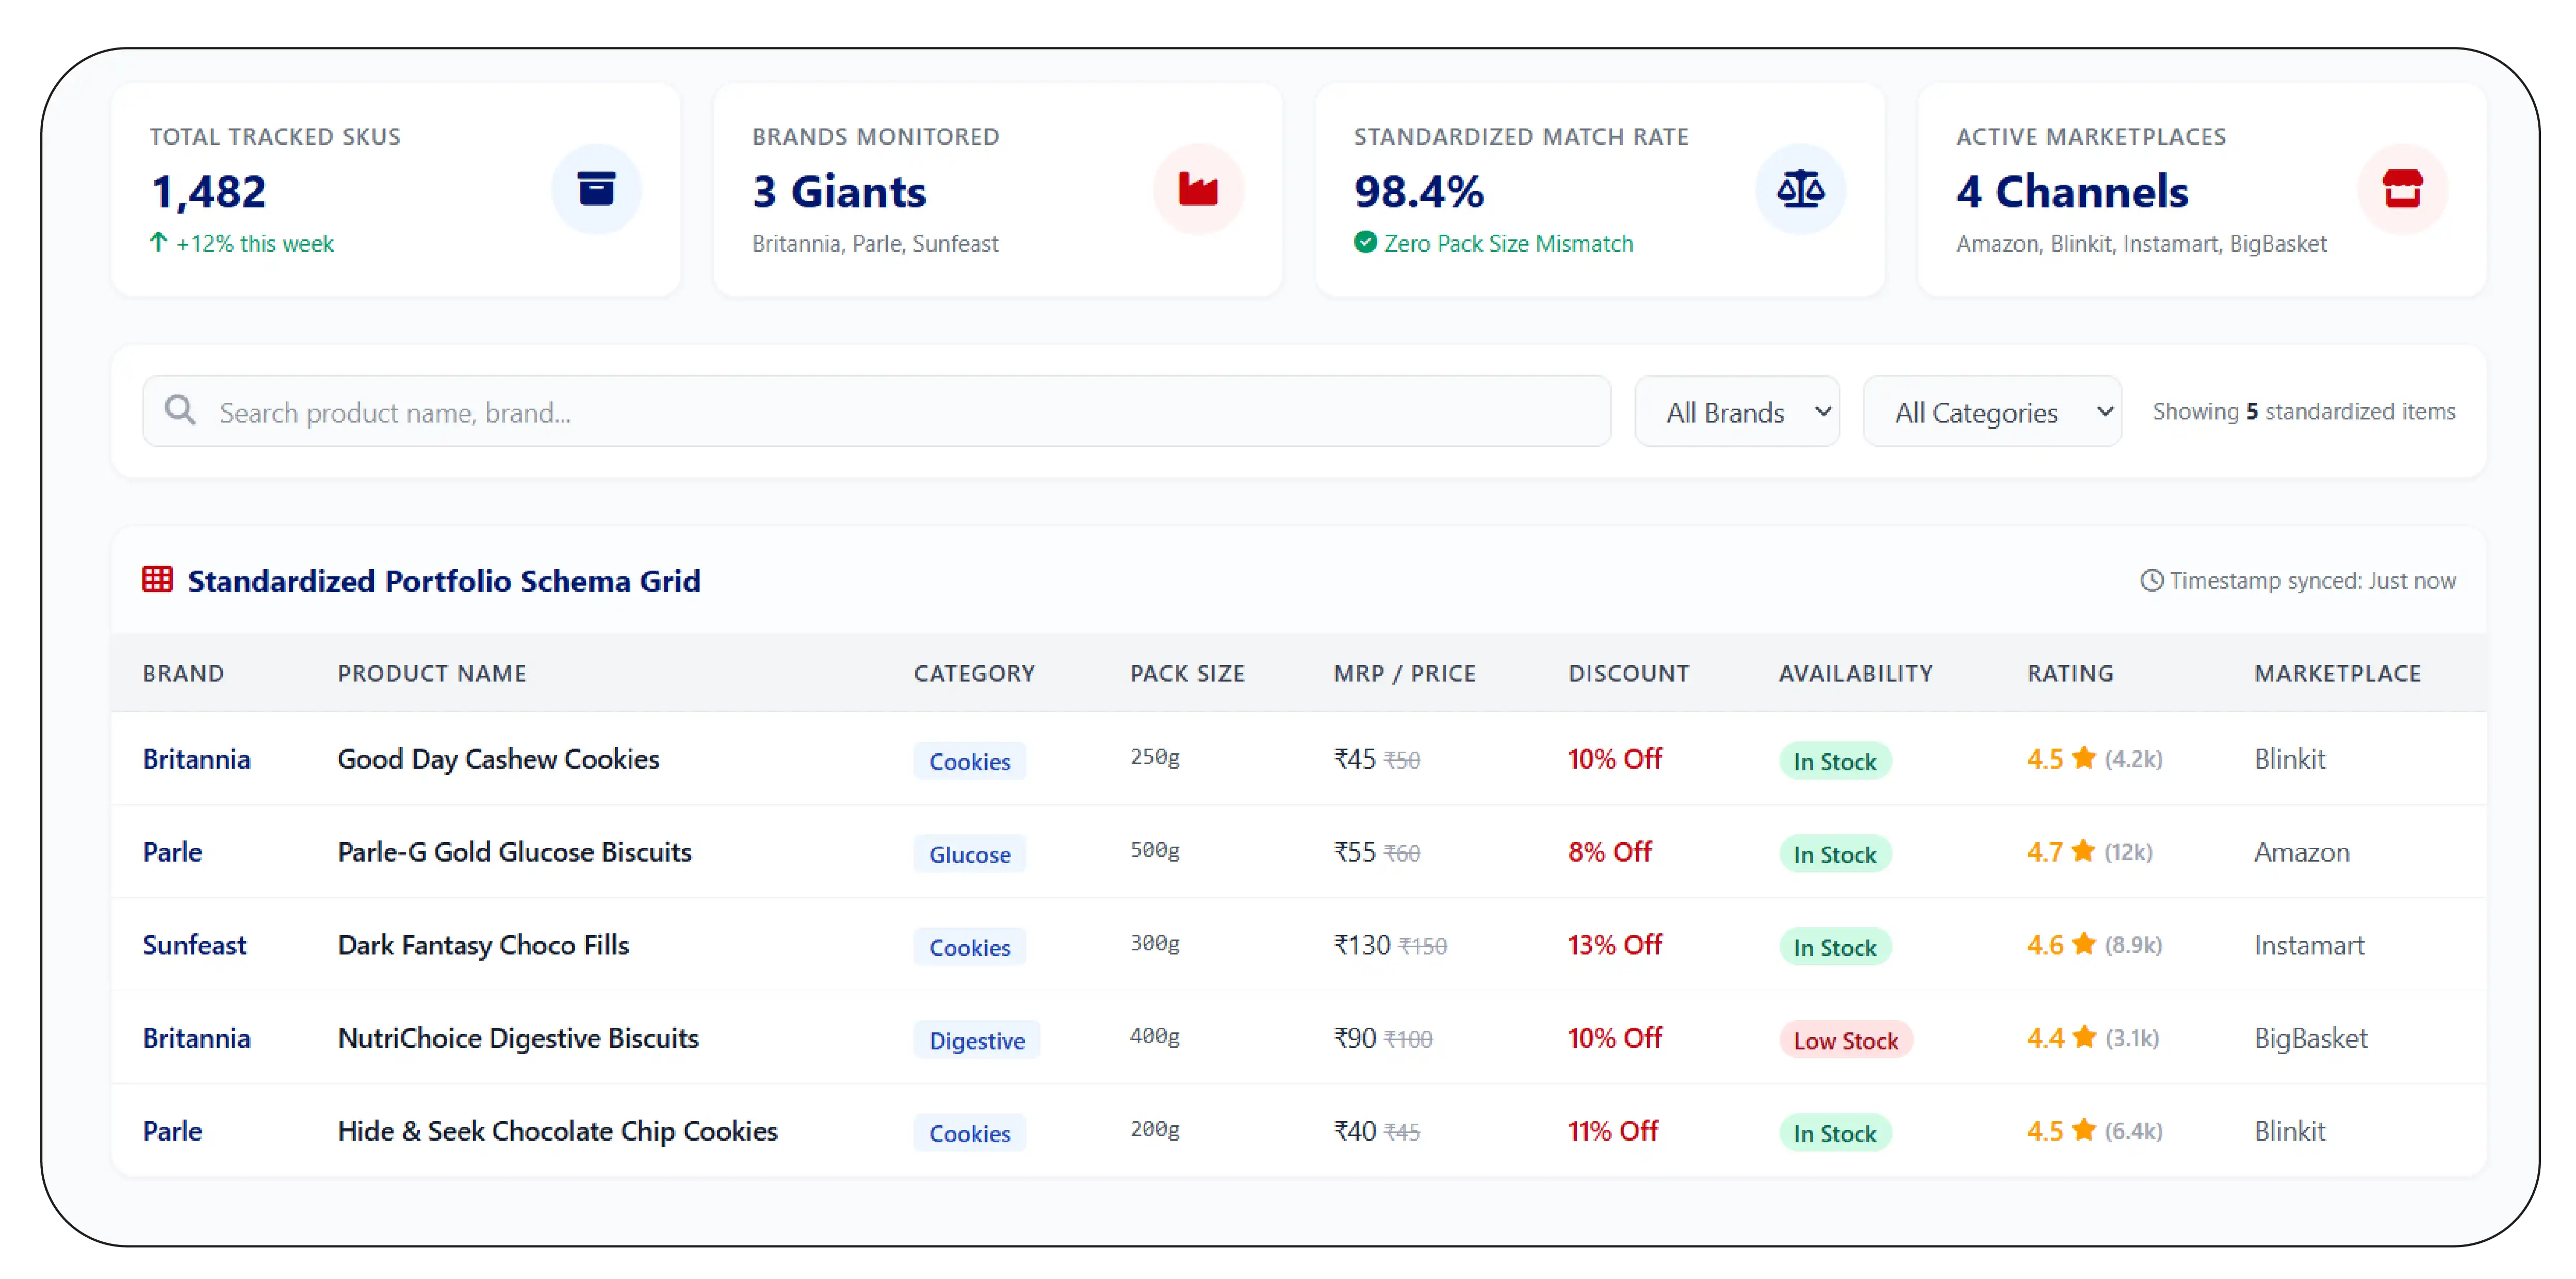Click the star icon in NutriChoice Digestive row

tap(2084, 1037)
